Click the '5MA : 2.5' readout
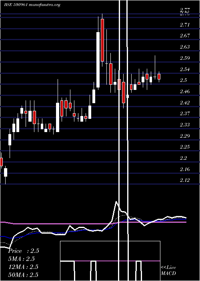The height and width of the screenshot is (281, 200). click(x=22, y=259)
